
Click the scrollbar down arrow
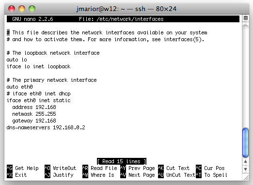246,169
